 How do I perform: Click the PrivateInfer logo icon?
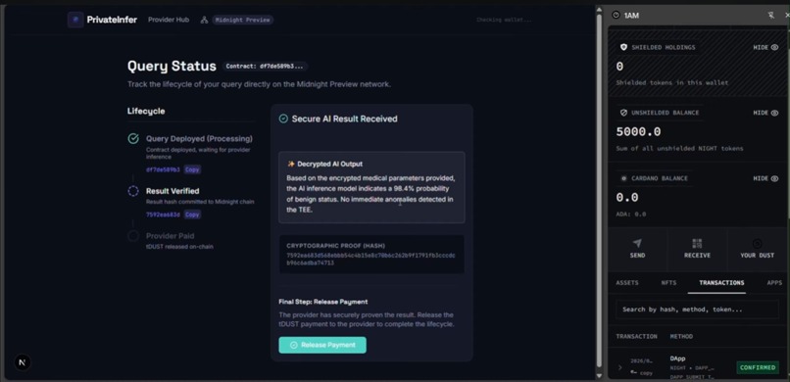click(75, 20)
